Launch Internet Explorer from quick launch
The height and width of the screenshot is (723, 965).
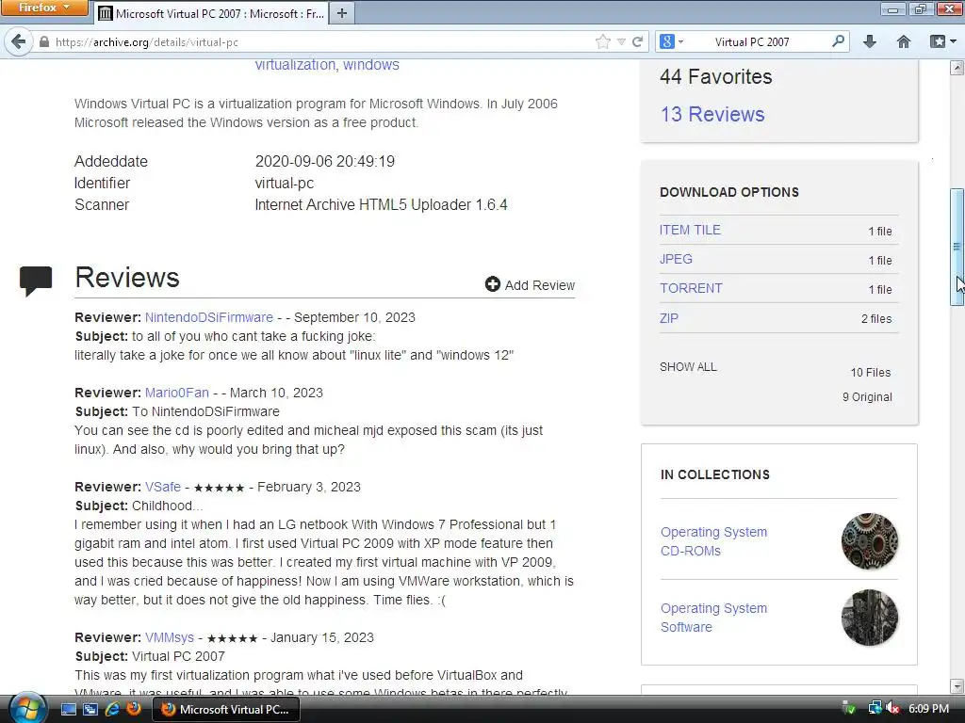pyautogui.click(x=112, y=709)
